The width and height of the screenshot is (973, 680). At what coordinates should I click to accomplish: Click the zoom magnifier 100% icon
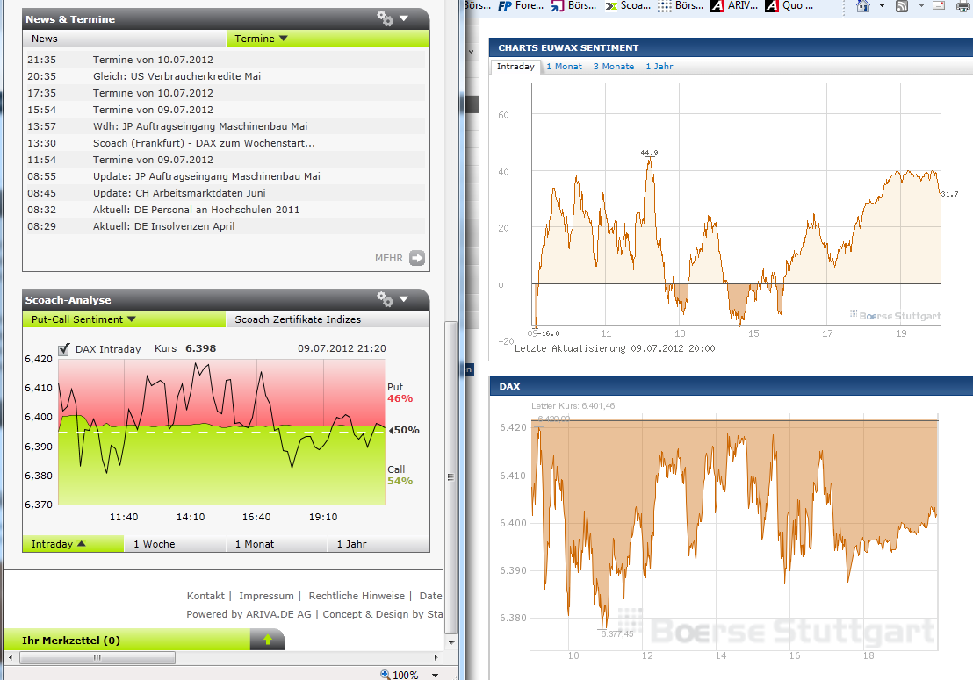[385, 675]
